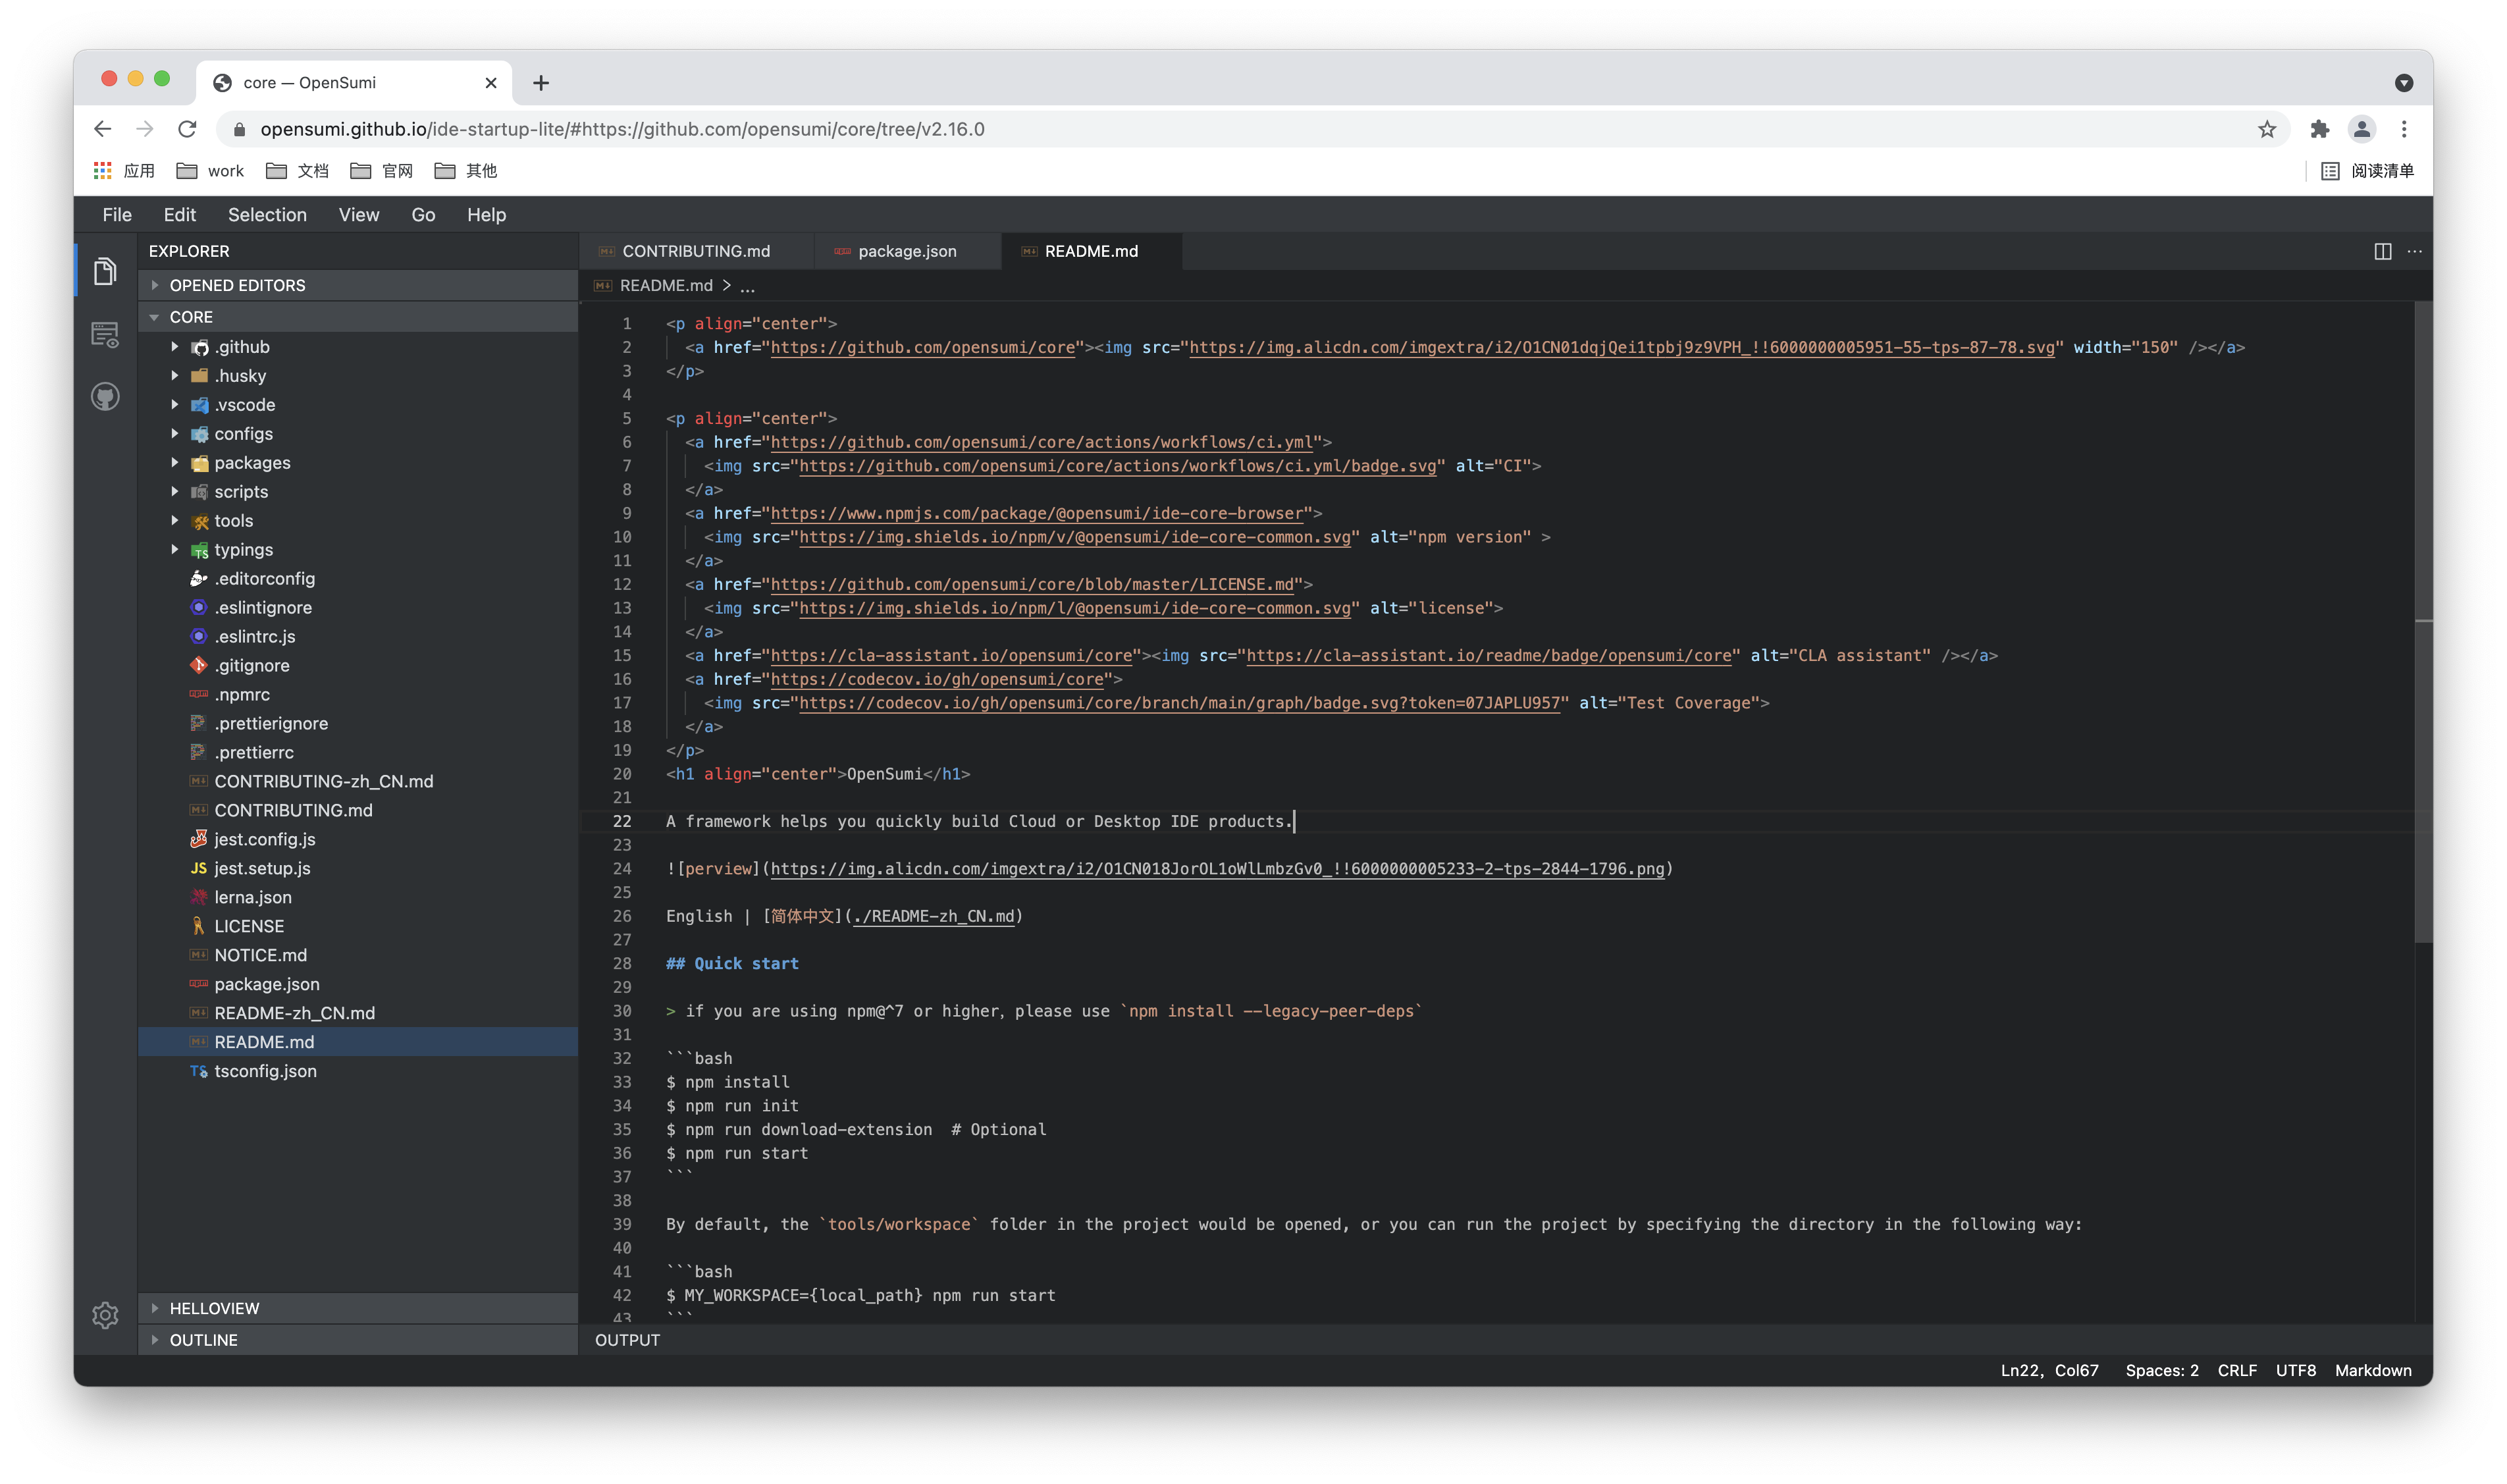
Task: Open the Help menu
Action: 487,215
